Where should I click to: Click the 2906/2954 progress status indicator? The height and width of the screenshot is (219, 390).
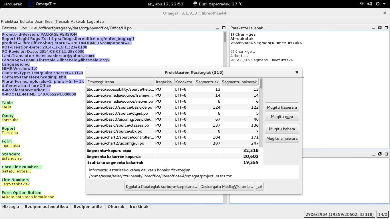tap(339, 214)
